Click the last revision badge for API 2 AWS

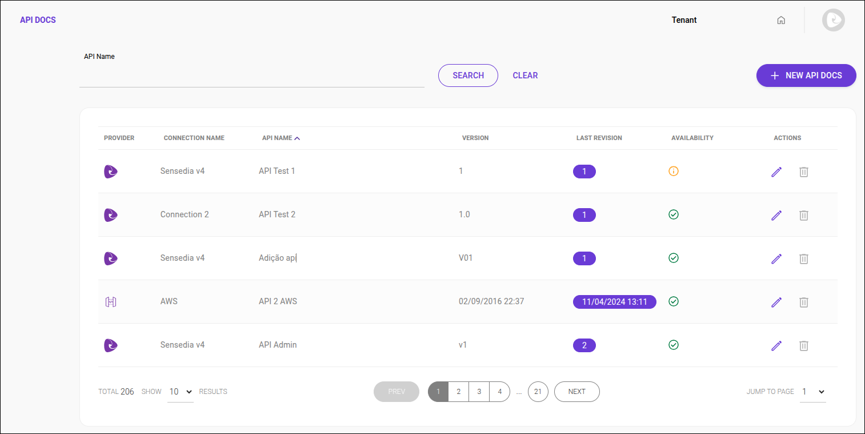[614, 301]
